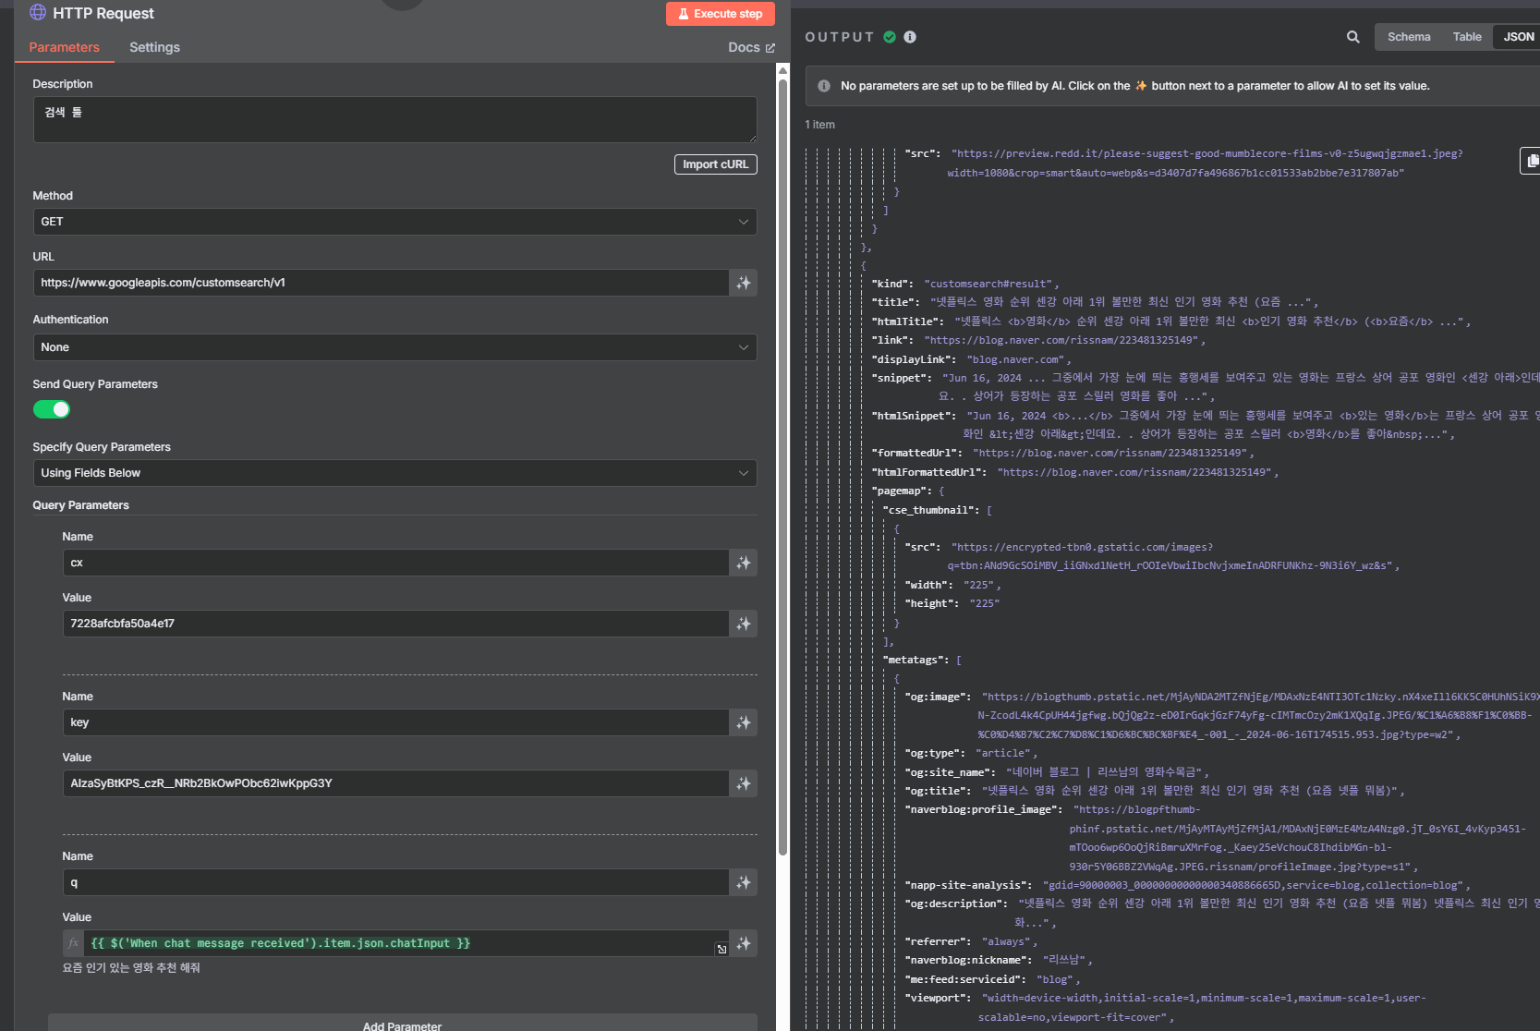
Task: Click the Execute step button
Action: point(721,14)
